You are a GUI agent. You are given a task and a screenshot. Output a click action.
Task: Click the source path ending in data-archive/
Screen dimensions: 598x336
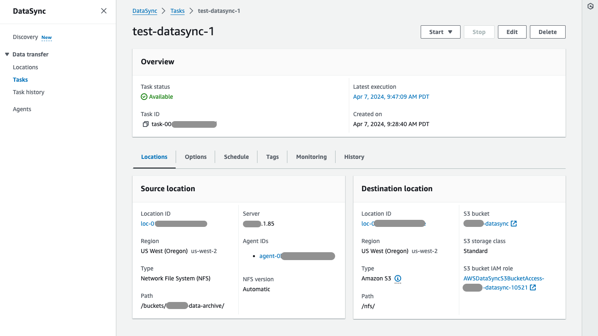(x=183, y=306)
